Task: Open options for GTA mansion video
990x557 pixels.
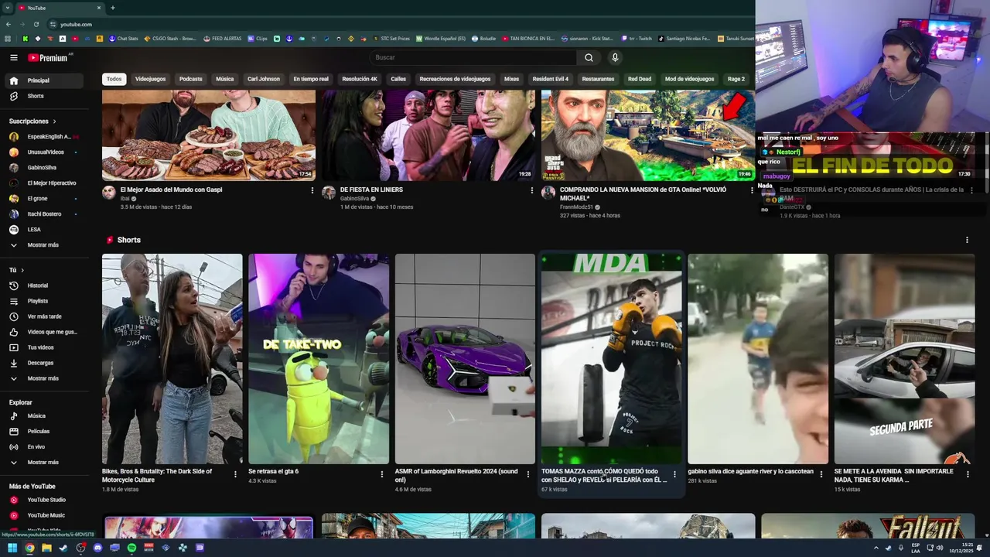Action: (x=752, y=190)
